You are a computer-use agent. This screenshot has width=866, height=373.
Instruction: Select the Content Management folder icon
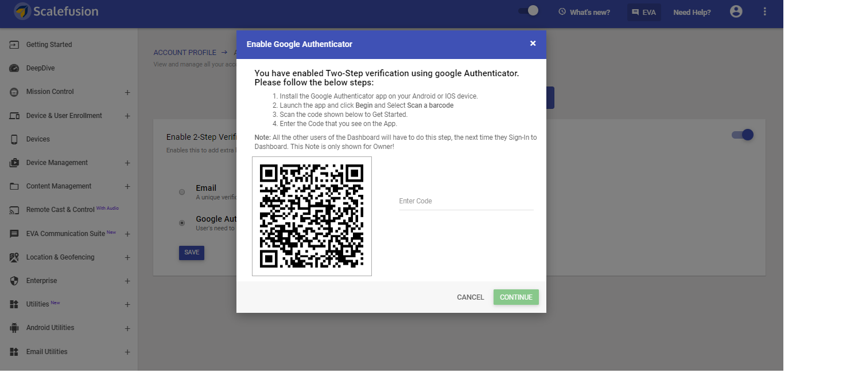coord(14,186)
